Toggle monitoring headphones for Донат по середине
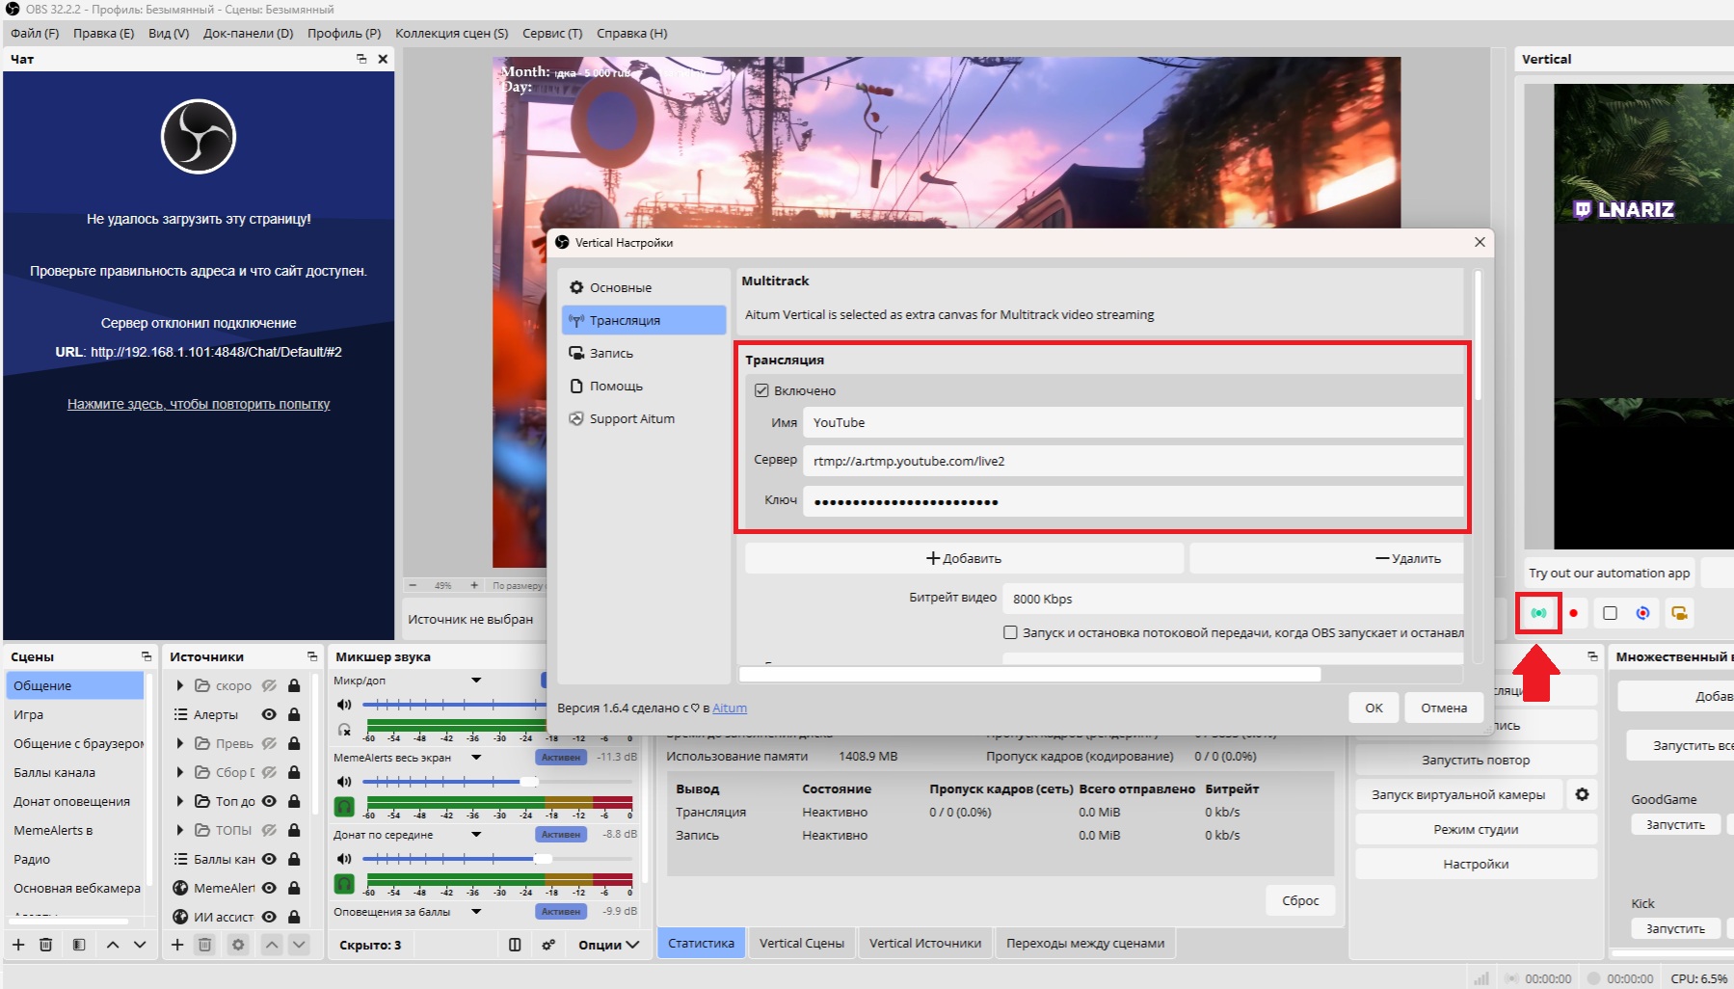This screenshot has height=989, width=1734. click(x=344, y=883)
